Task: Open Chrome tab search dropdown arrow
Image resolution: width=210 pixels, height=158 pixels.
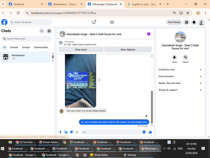Action: (x=3, y=4)
